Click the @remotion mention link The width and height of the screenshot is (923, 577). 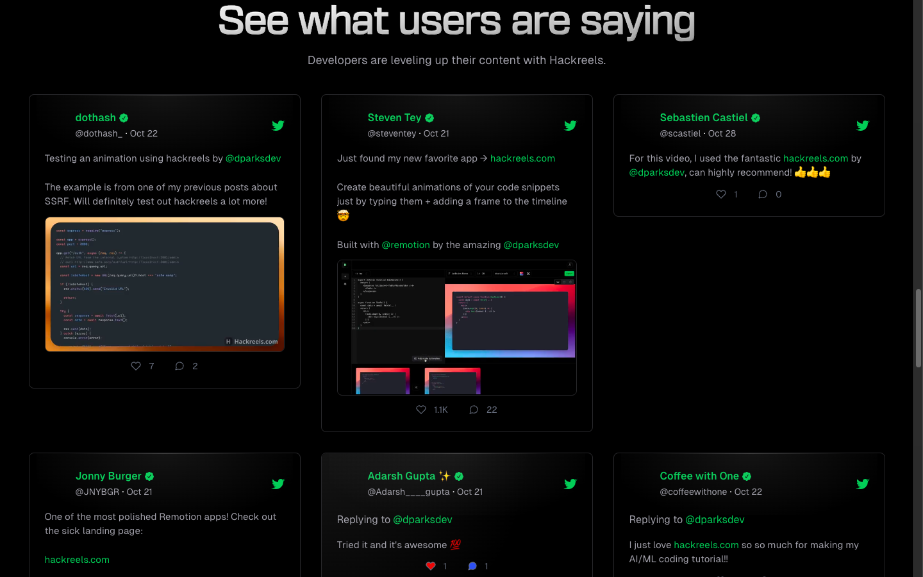406,245
